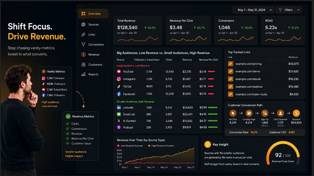Click the ROAS 5.23x card
The image size is (314, 176).
[x=283, y=30]
